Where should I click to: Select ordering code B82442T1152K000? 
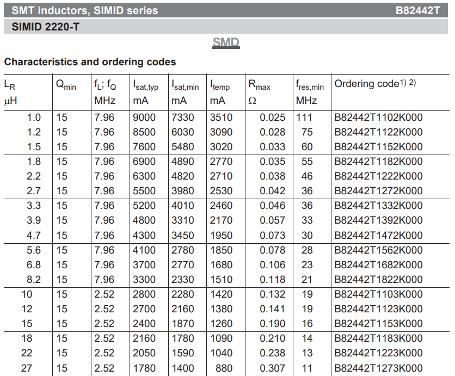(378, 147)
